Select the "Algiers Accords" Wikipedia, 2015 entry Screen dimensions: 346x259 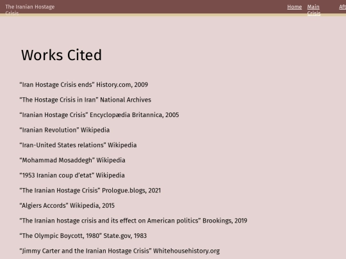click(67, 205)
